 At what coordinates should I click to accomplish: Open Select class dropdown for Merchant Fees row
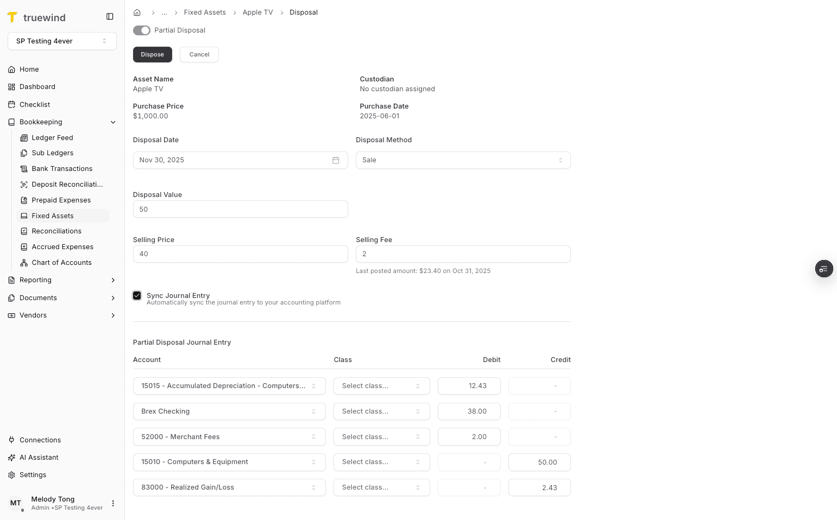(381, 436)
